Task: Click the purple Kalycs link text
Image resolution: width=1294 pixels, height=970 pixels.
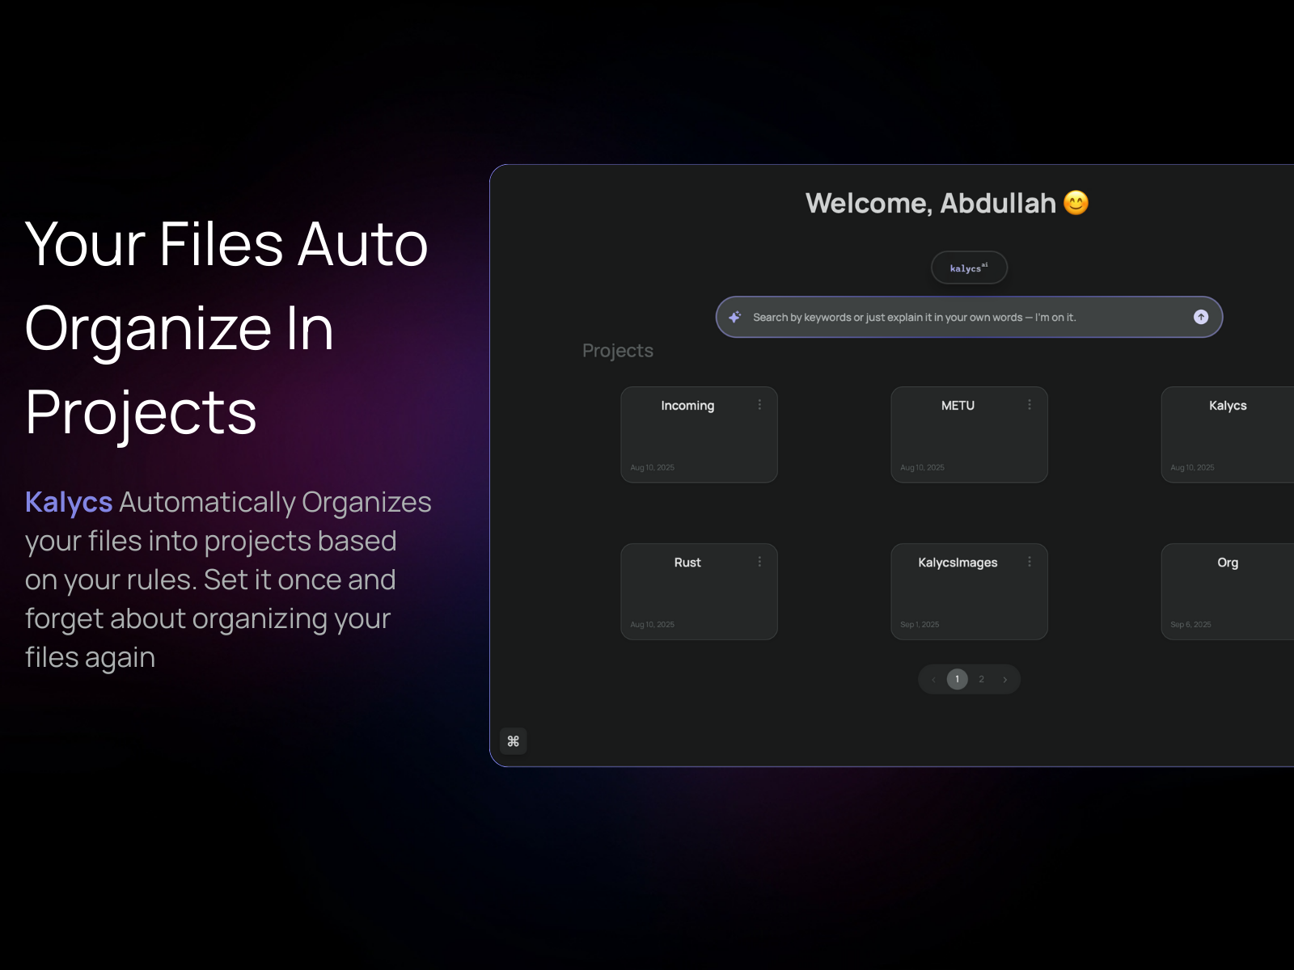Action: [69, 502]
